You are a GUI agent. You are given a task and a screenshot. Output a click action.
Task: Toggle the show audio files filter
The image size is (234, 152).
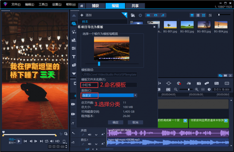pos(163,15)
